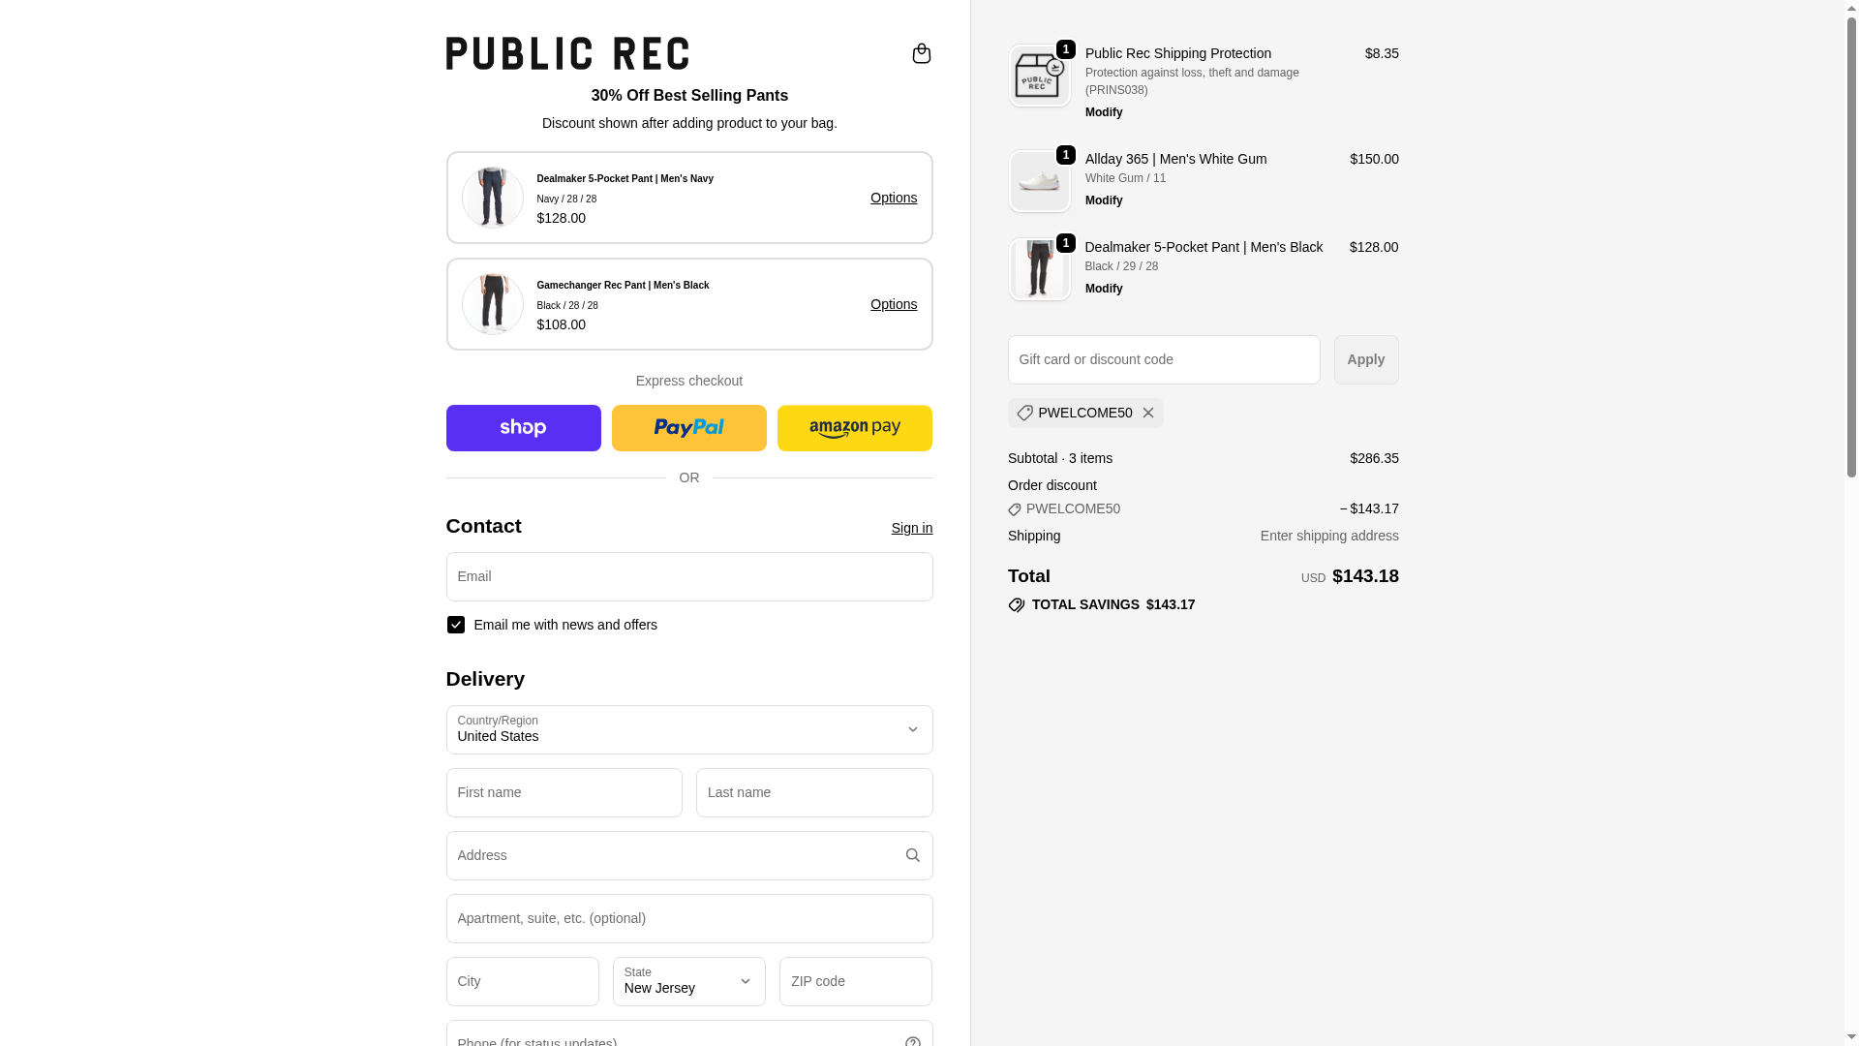Open Options for Gamechanger Rec Pant
This screenshot has width=1859, height=1046.
pos(893,304)
